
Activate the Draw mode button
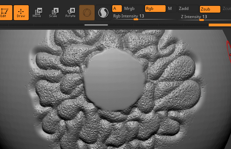pos(21,13)
